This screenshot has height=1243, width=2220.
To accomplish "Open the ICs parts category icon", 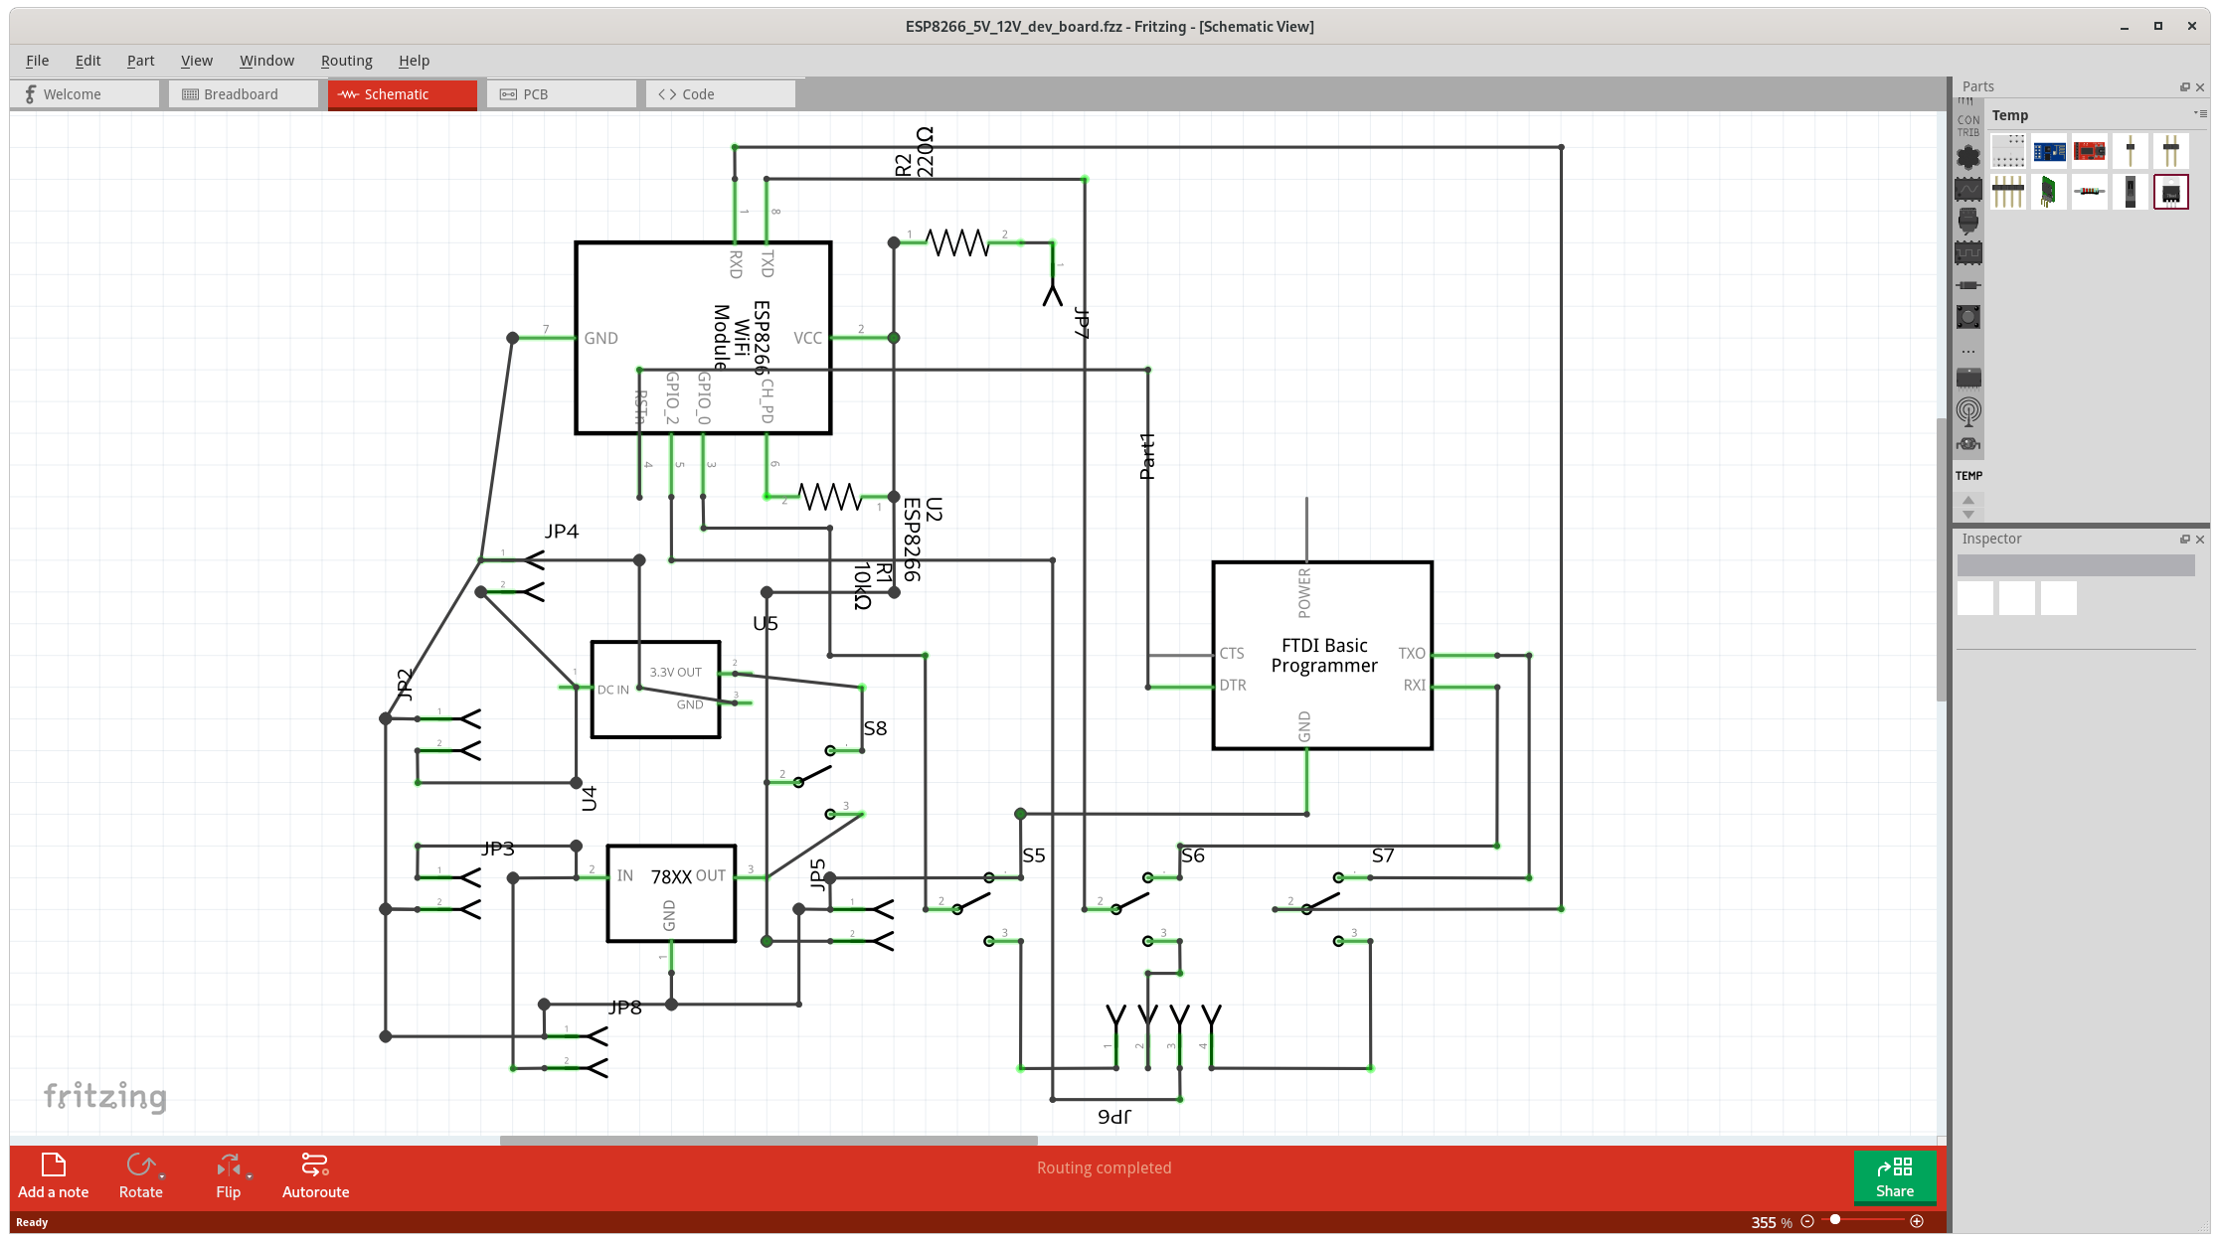I will (1967, 253).
